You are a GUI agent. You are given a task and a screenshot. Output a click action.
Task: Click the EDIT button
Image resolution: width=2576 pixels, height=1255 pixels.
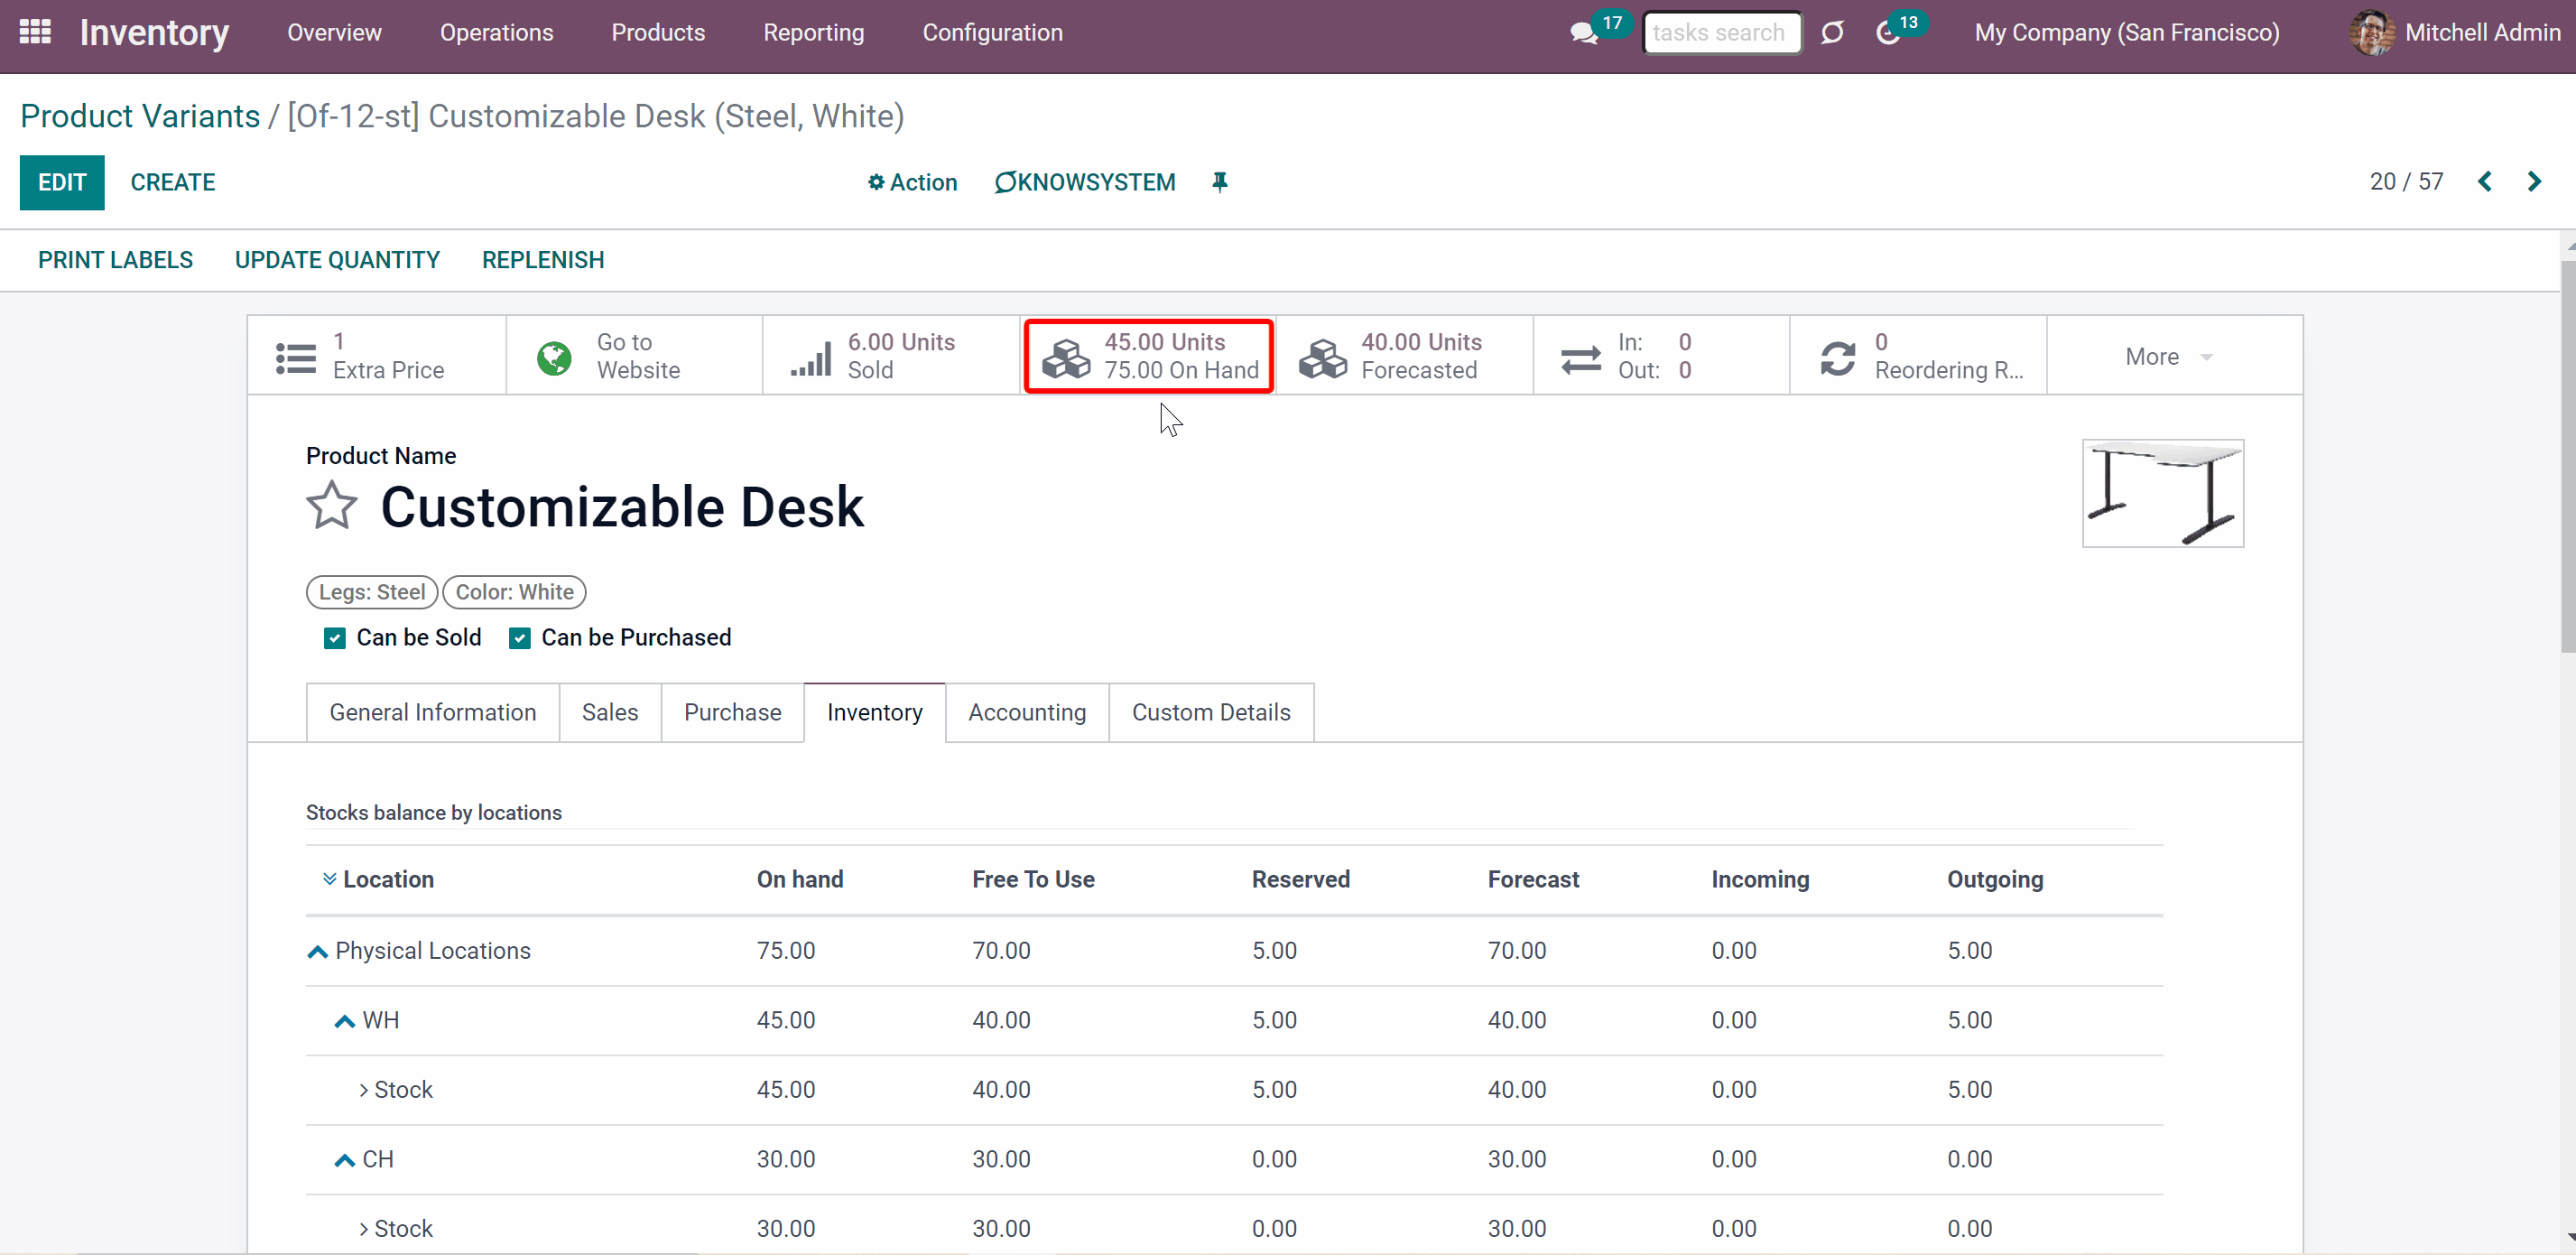pos(62,182)
